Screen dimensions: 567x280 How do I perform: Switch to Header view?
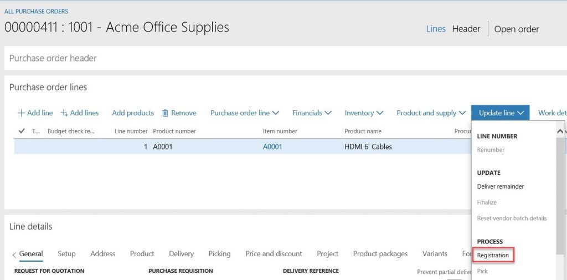coord(466,29)
